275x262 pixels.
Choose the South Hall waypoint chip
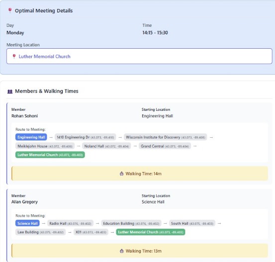coord(192,223)
